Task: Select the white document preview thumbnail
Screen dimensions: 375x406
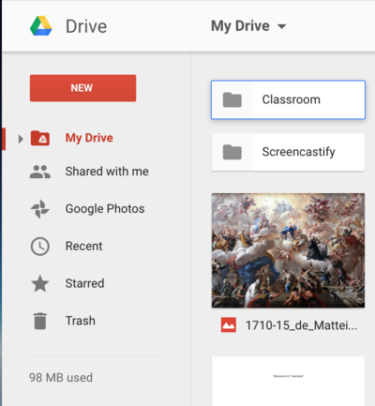Action: point(288,381)
